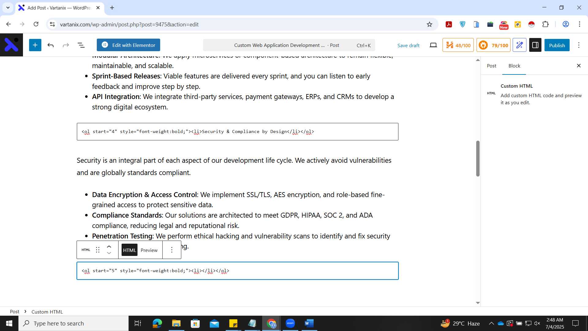The height and width of the screenshot is (331, 588).
Task: Click the block drag handle
Action: tap(98, 250)
